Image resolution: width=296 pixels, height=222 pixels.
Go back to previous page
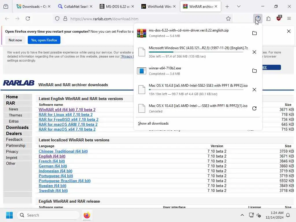click(x=7, y=18)
